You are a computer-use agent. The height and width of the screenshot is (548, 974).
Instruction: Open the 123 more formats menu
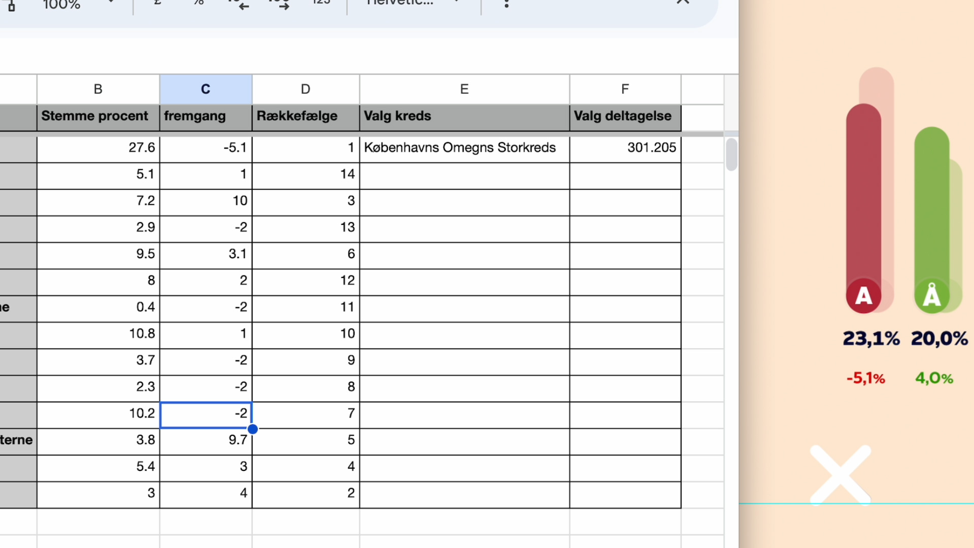coord(321,3)
